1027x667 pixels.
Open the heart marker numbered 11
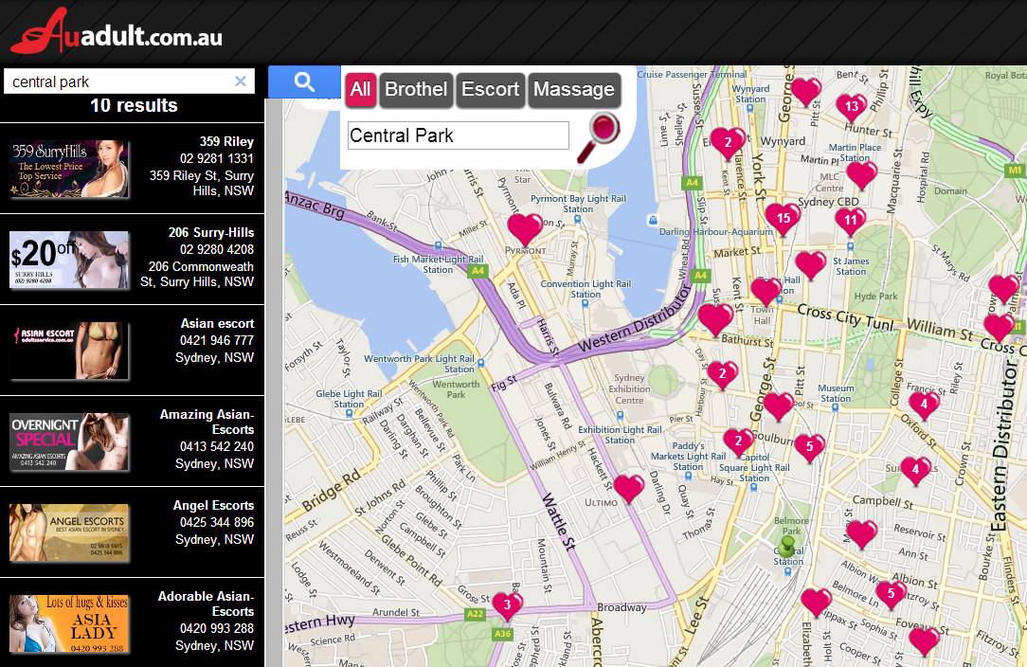coord(850,222)
